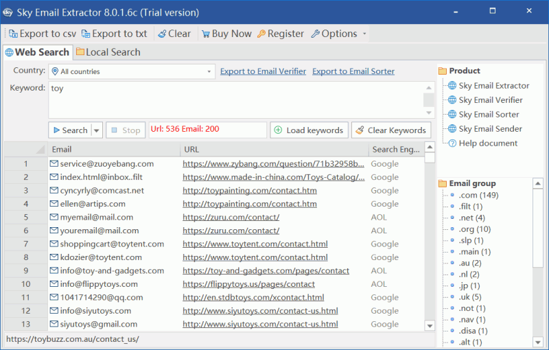Sort by the URL column header
This screenshot has width=549, height=350.
274,150
